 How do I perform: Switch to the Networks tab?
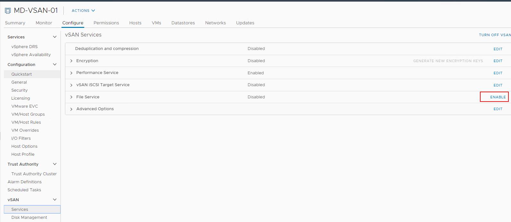coord(215,23)
